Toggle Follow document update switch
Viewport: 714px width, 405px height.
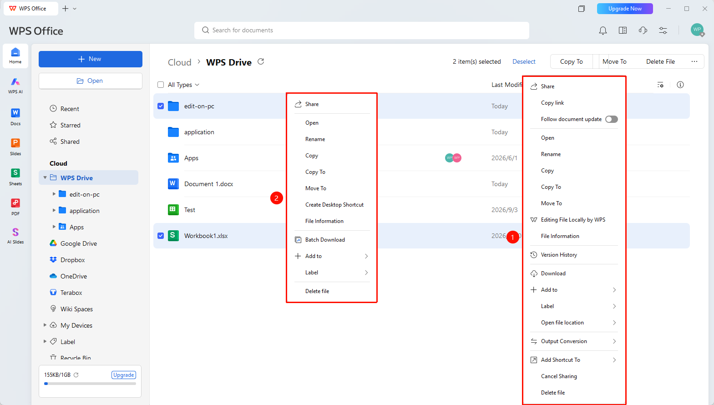click(612, 119)
